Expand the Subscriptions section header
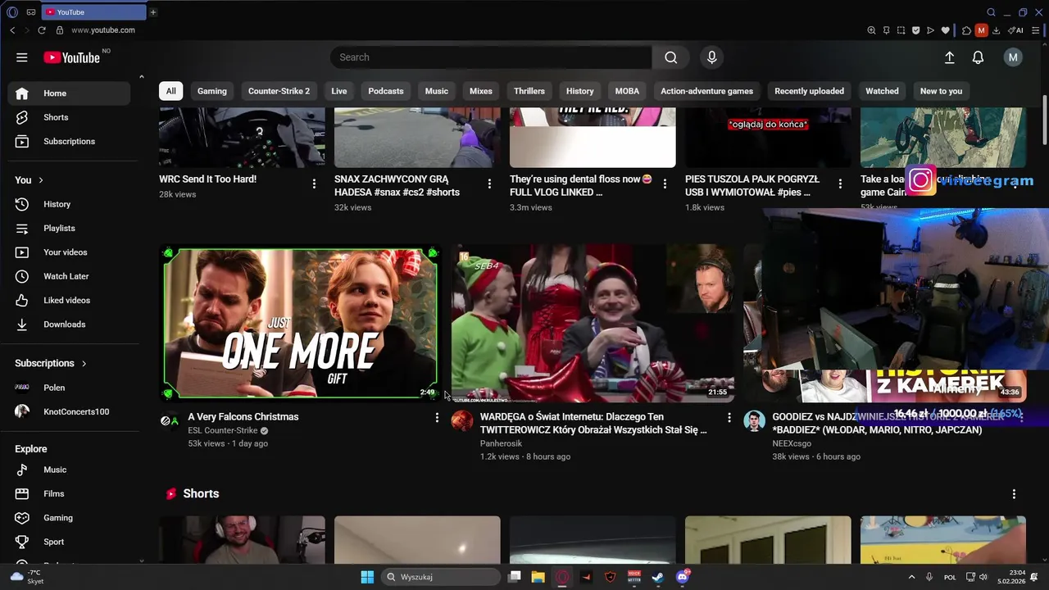Screen dimensions: 1049x590 tap(51, 363)
